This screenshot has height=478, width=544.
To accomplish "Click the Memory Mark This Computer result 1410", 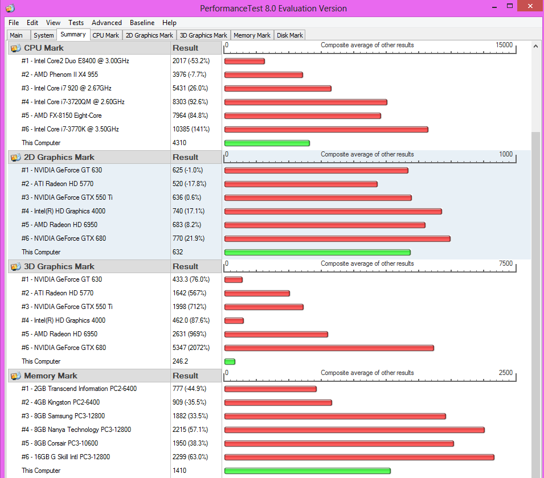I will click(x=179, y=471).
